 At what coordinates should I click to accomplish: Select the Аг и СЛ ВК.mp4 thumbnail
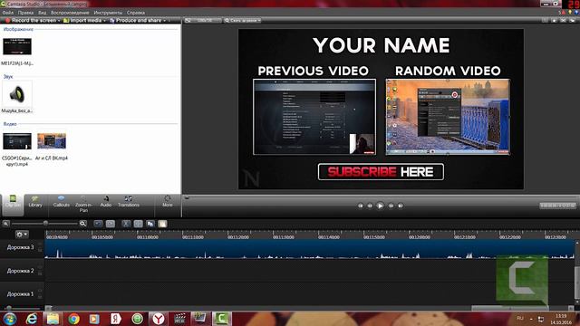[52, 141]
